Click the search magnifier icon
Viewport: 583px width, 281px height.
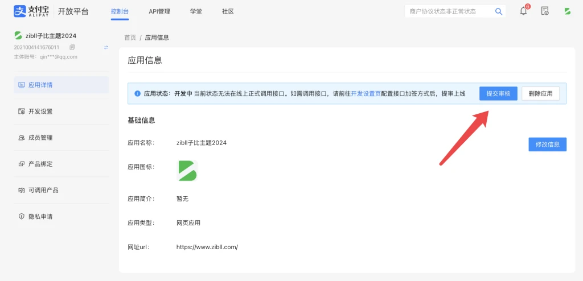(x=499, y=11)
